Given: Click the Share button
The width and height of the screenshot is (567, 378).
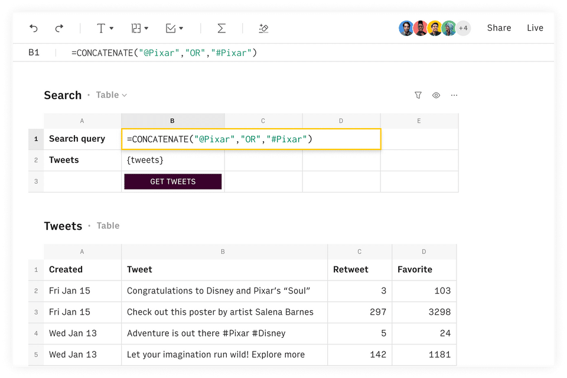Looking at the screenshot, I should tap(499, 28).
